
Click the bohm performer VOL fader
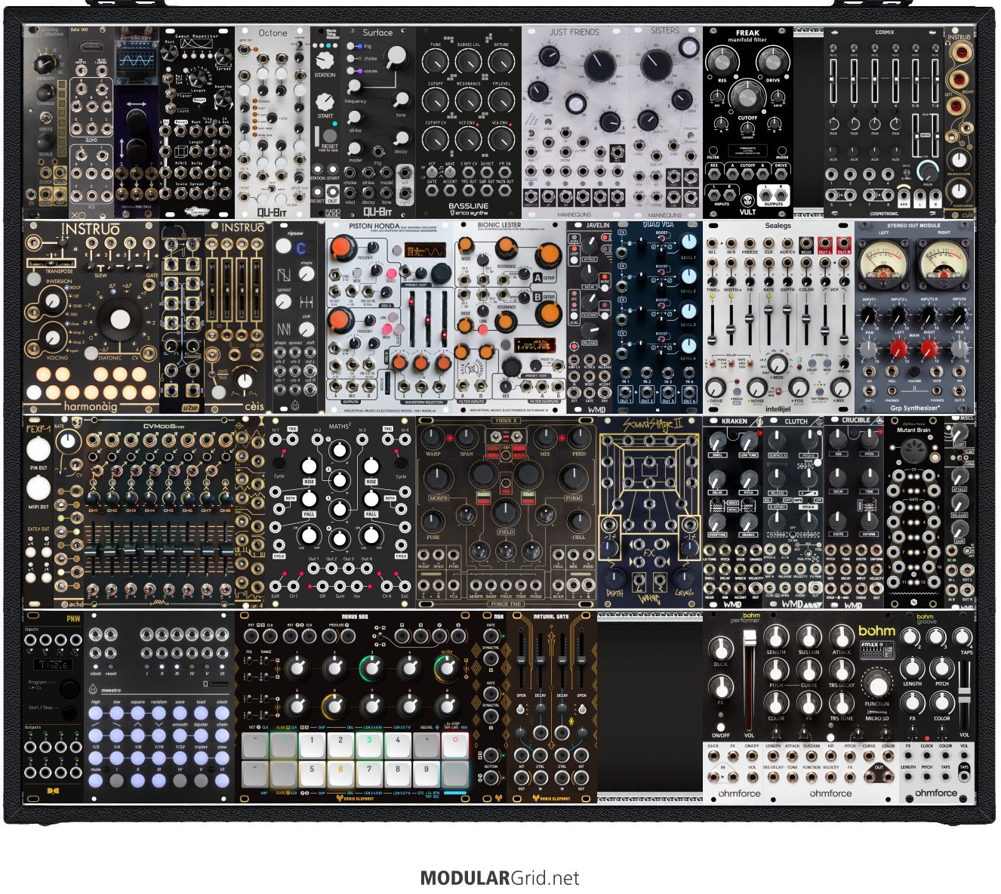[750, 680]
